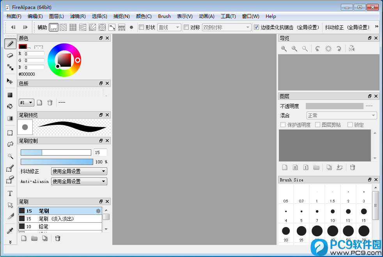Viewport: 383px width, 257px height.
Task: Open the 混合 blend mode dropdown
Action: 342,115
